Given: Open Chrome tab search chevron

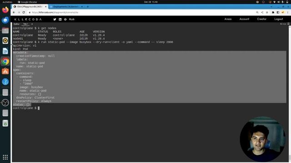Looking at the screenshot, I should point(271,7).
